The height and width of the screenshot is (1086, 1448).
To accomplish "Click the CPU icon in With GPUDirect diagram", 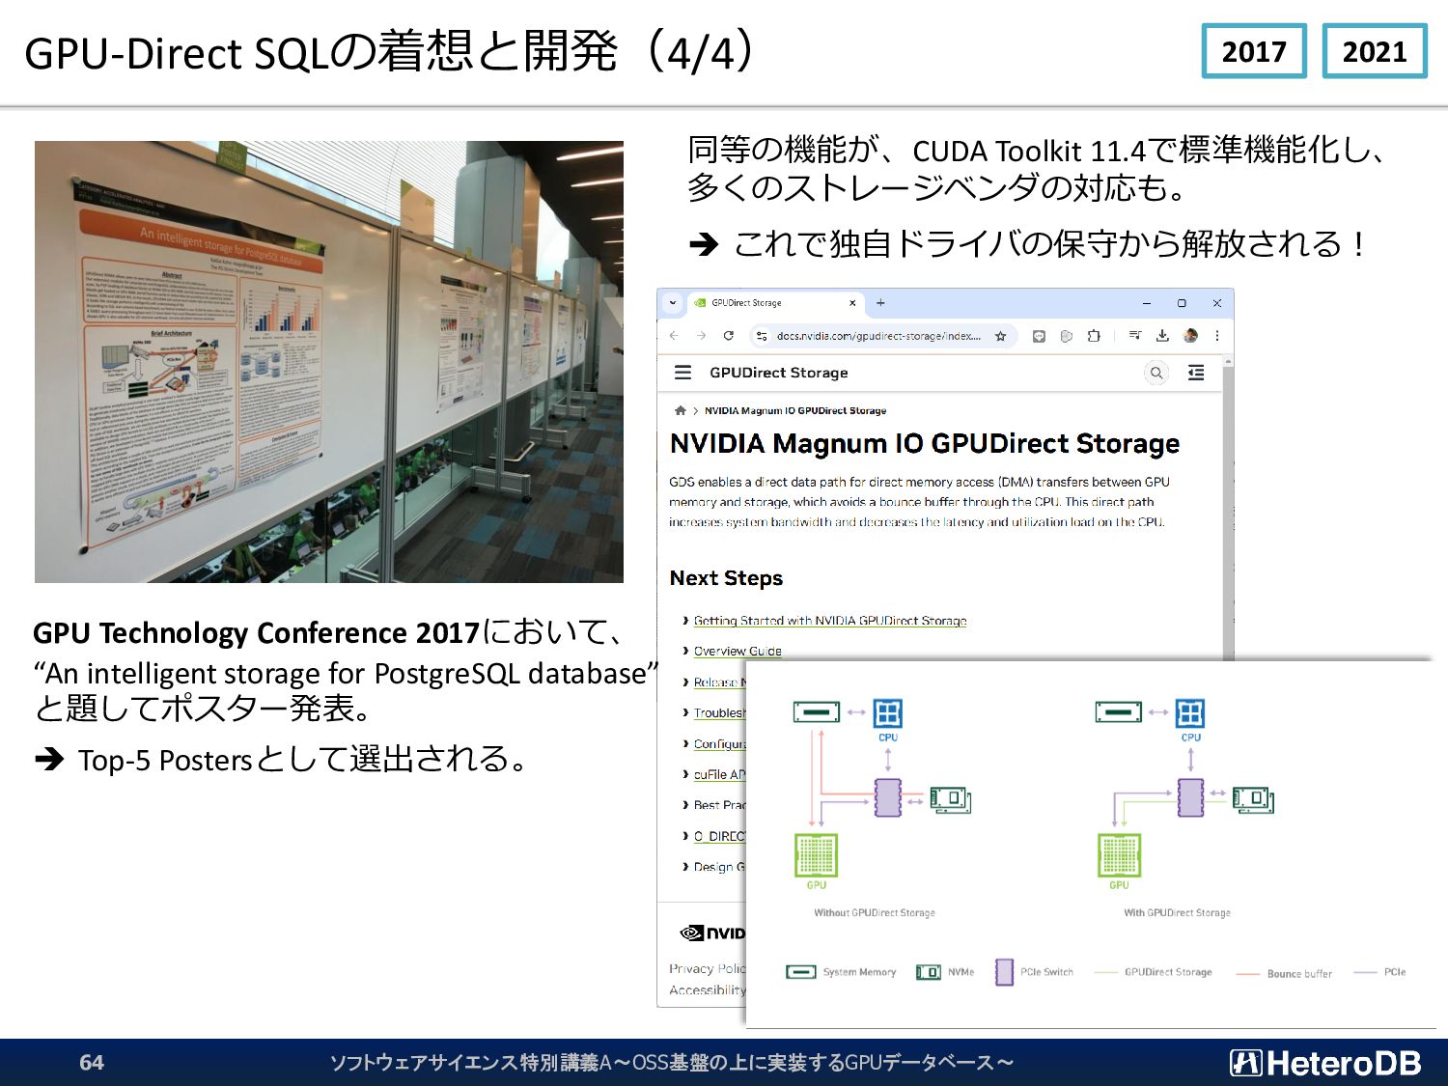I will [x=1190, y=714].
